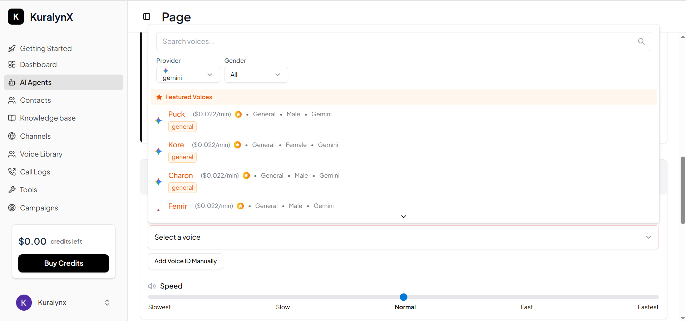
Task: Open the Knowledge base section
Action: (48, 118)
